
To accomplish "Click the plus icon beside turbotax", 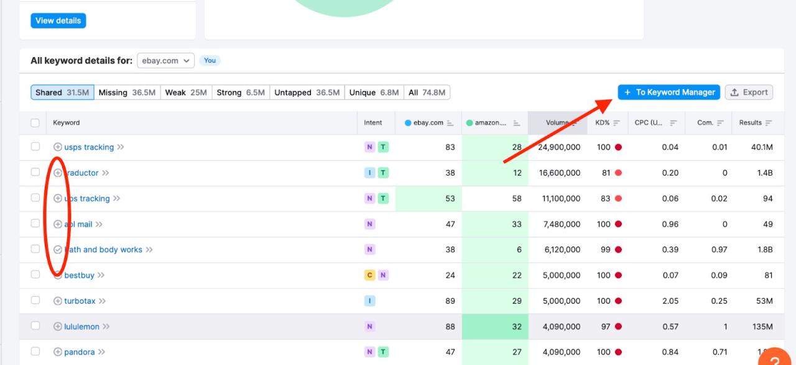I will [58, 301].
